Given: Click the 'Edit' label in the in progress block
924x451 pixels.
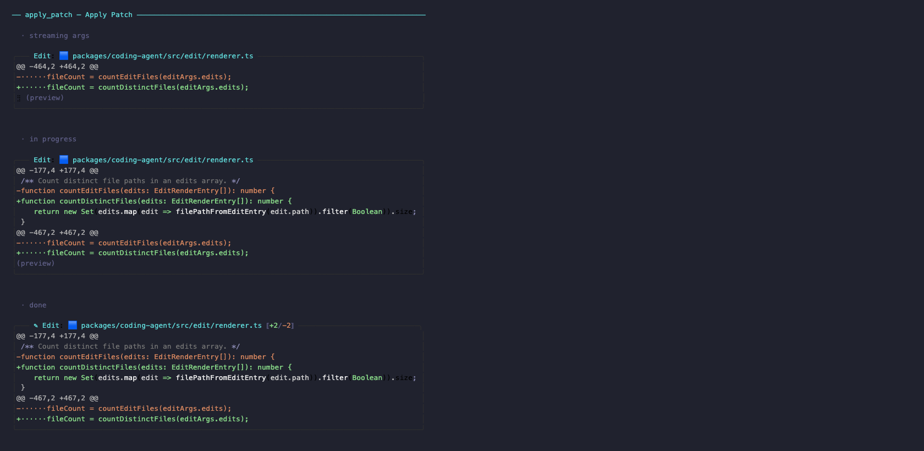Looking at the screenshot, I should point(42,160).
